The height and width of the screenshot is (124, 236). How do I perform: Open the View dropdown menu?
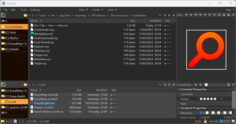click(83, 10)
